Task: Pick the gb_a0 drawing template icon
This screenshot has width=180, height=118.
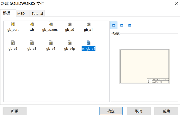Action: (x=70, y=24)
